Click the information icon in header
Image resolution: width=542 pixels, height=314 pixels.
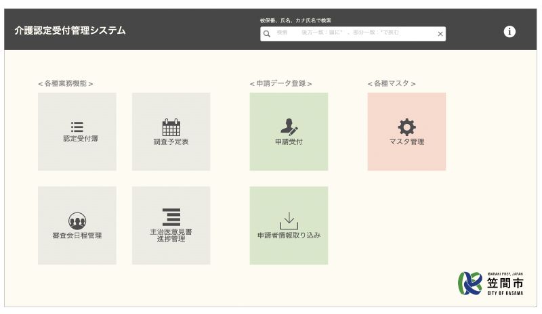pos(509,32)
